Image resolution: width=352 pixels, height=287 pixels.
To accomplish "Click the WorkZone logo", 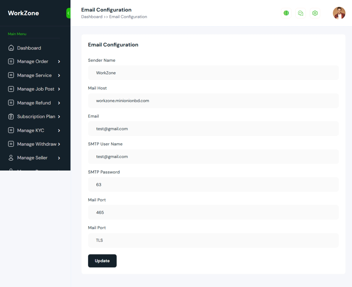I will [x=23, y=13].
